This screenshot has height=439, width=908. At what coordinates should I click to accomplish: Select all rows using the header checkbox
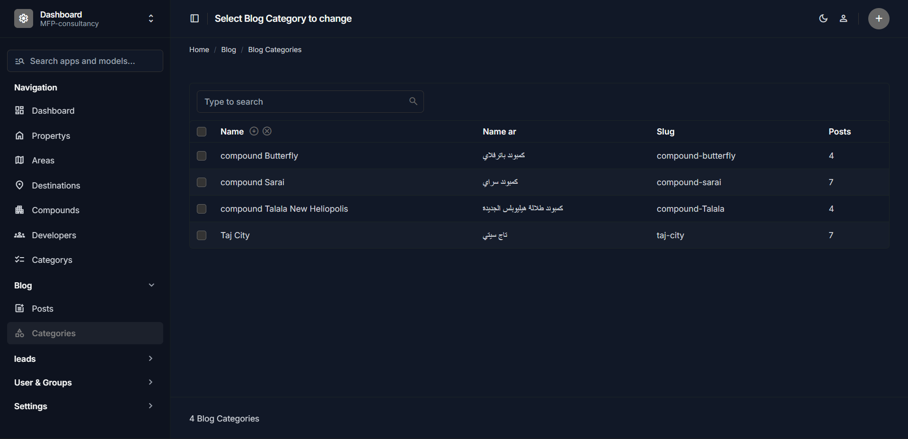(202, 132)
